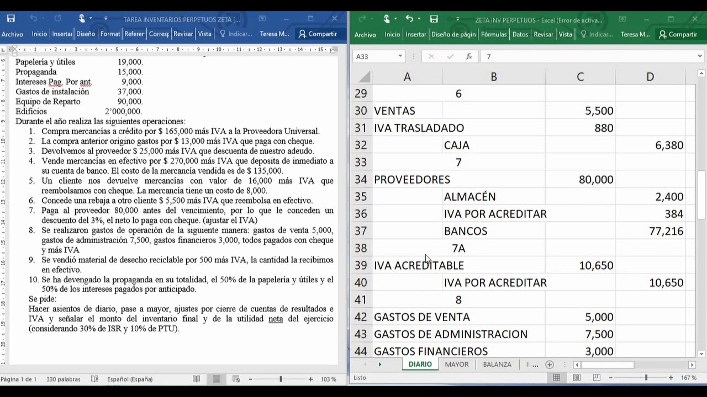Open the Fórmulas tab in Excel
Viewport: 707px width, 397px height.
coord(494,34)
